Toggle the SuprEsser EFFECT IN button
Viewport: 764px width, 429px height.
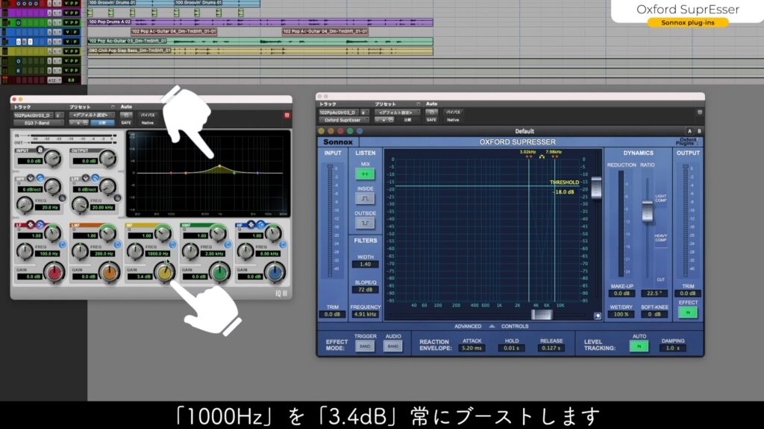click(x=688, y=312)
